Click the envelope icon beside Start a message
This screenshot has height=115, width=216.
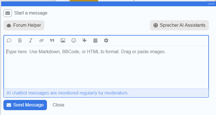pyautogui.click(x=8, y=13)
